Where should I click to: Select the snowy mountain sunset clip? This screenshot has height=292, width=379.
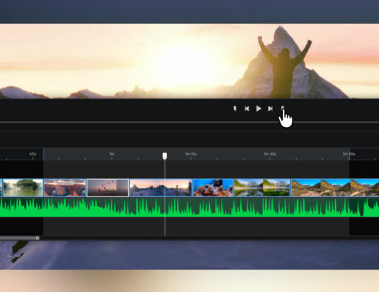pos(161,188)
